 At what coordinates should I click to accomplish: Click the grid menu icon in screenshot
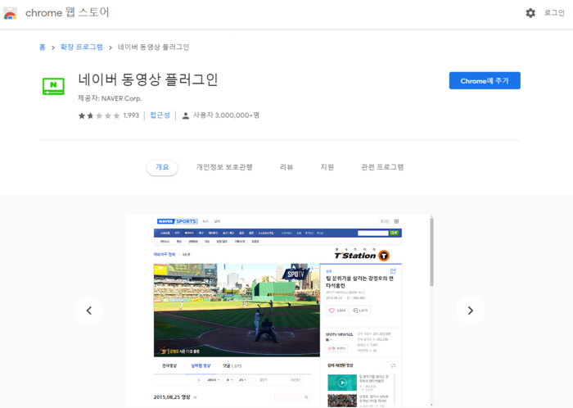point(396,221)
